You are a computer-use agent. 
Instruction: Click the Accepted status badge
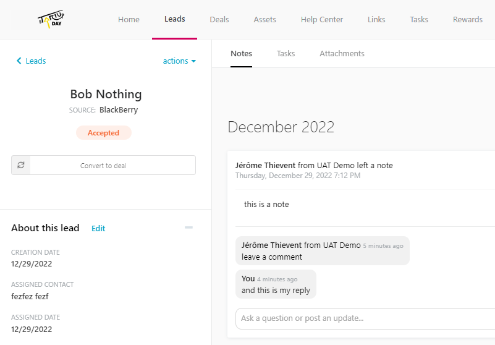[x=103, y=132]
